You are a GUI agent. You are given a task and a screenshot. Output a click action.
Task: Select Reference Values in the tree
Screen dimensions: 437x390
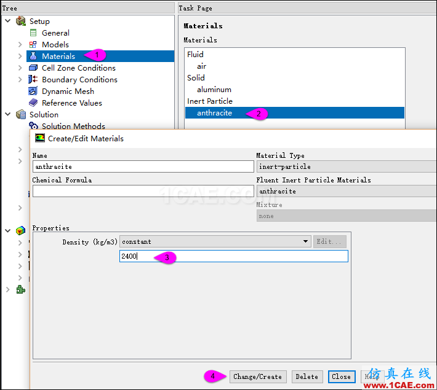[x=72, y=103]
